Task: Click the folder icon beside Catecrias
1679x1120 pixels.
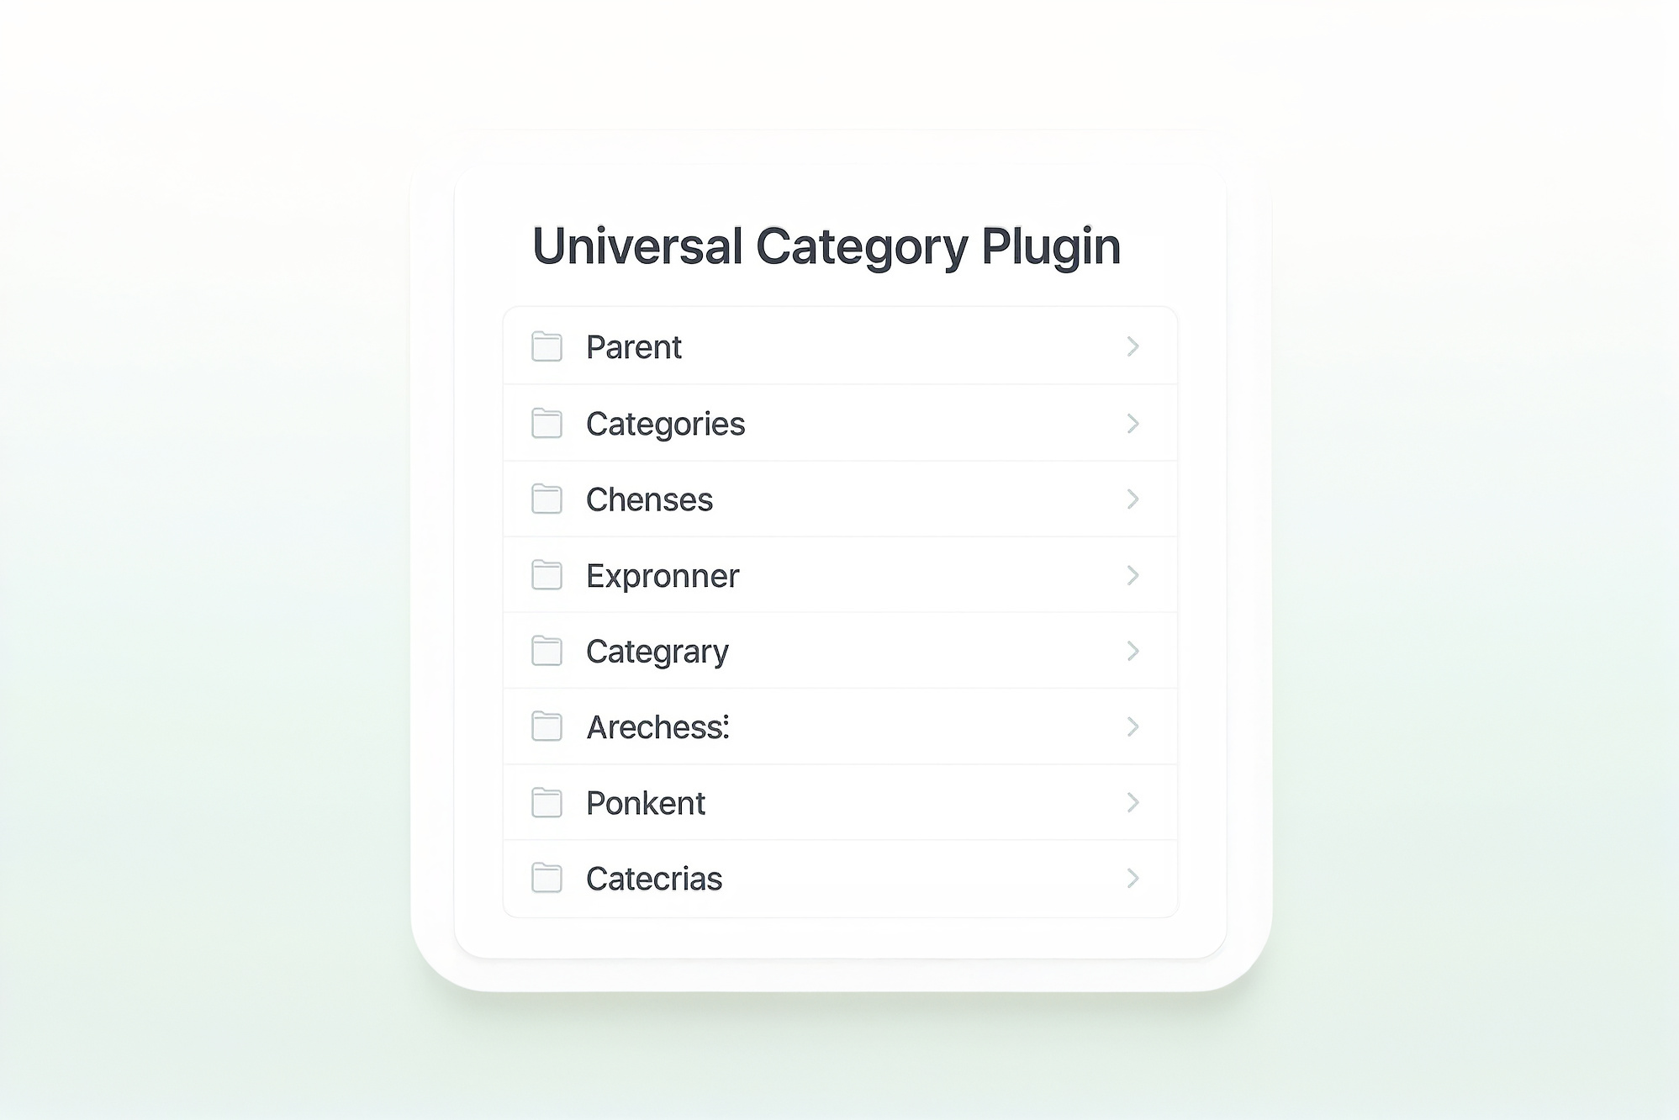Action: tap(546, 879)
